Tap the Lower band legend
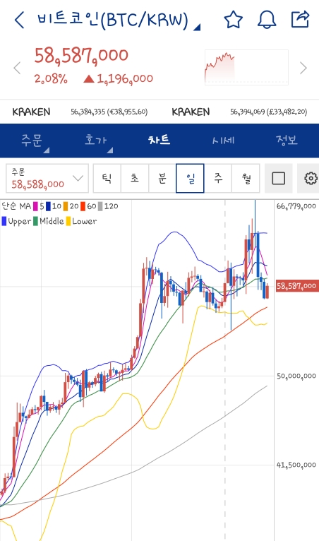Viewport: 319px width, 541px height. tap(81, 221)
